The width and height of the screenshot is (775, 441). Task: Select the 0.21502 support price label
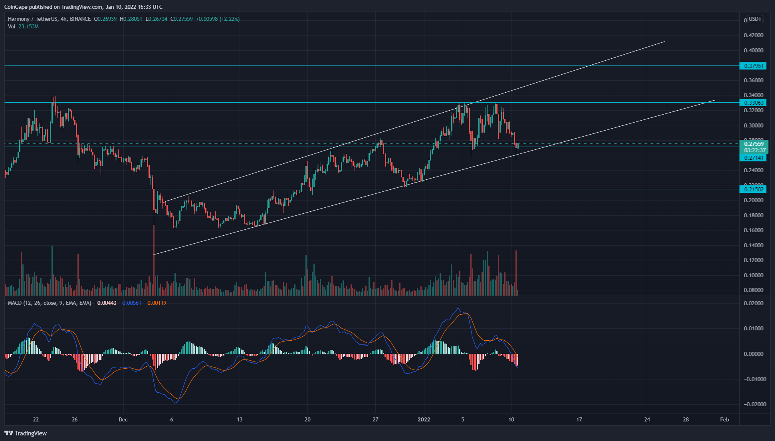(x=753, y=189)
